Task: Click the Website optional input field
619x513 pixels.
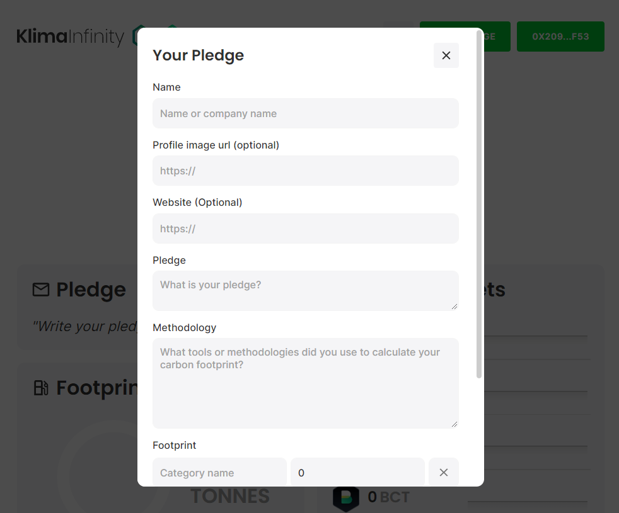Action: click(x=305, y=228)
